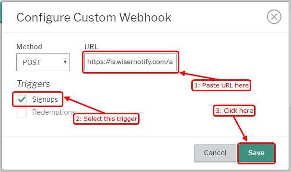Click the Method field label

point(29,47)
